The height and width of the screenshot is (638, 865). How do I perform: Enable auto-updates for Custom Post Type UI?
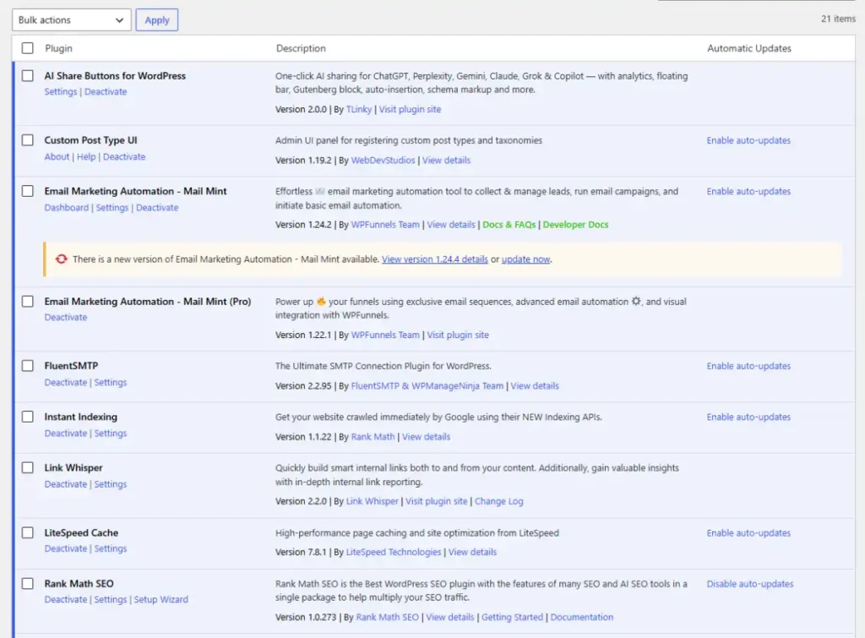click(748, 140)
